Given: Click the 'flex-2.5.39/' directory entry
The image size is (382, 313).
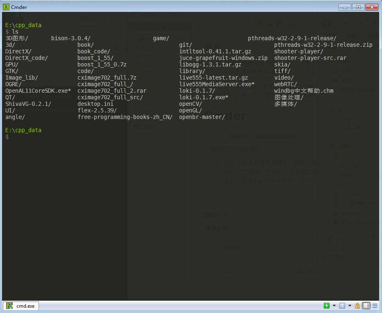Looking at the screenshot, I should coord(97,110).
